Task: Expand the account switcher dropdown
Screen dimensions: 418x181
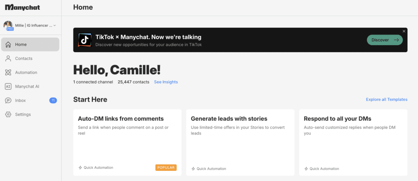Action: (55, 26)
